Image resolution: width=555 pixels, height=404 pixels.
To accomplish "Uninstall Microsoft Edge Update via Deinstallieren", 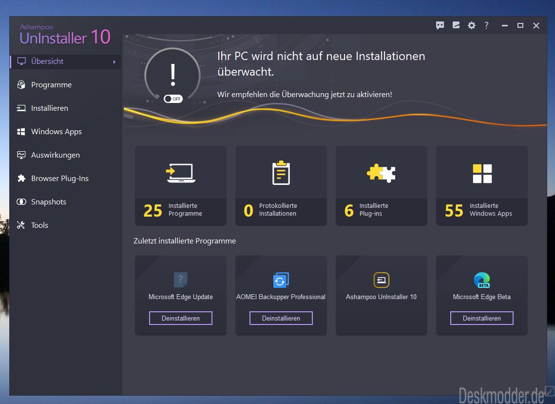I will [x=180, y=318].
